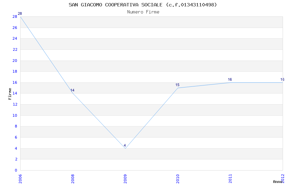
Task: Click y-axis tick value 10
Action: point(15,115)
